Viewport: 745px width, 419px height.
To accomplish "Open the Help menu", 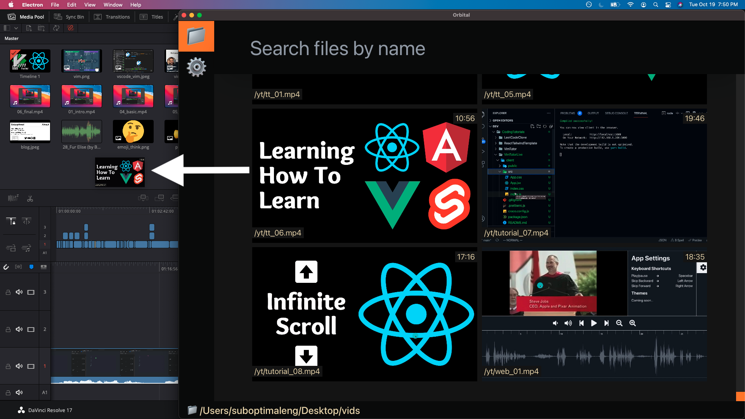I will pos(136,5).
